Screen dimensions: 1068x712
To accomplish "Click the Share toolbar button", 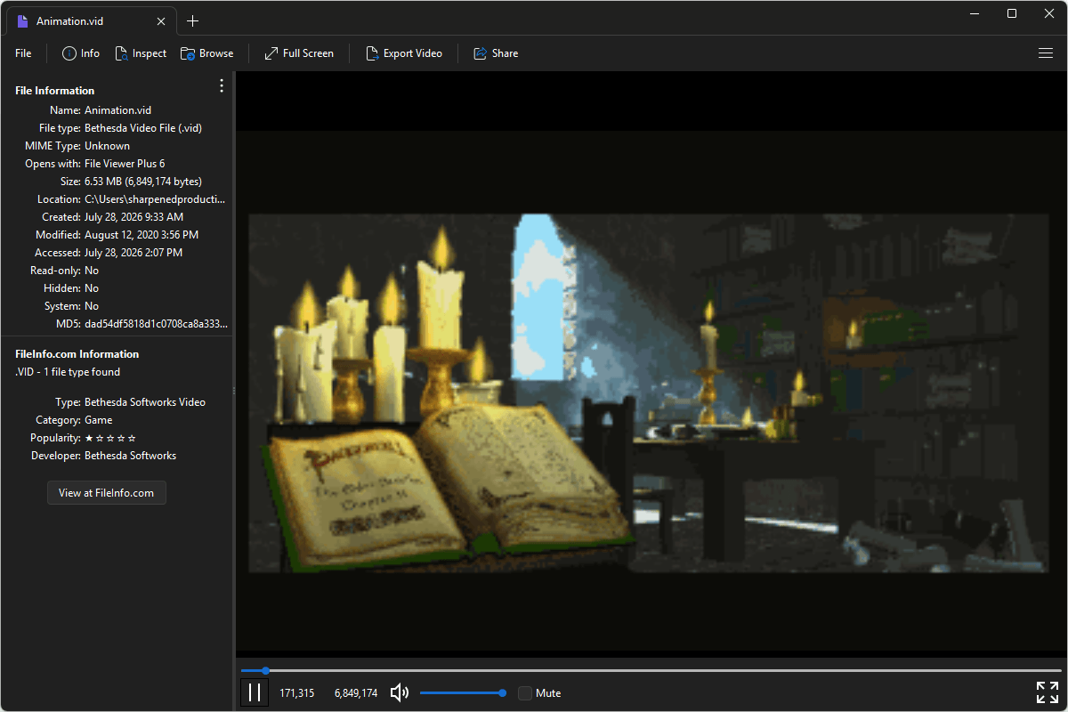I will [496, 53].
